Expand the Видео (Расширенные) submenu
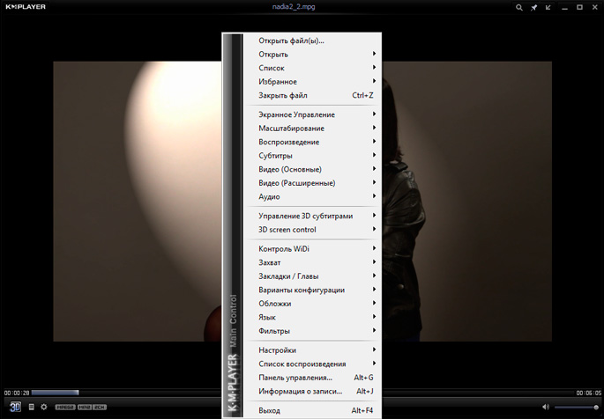 click(312, 183)
